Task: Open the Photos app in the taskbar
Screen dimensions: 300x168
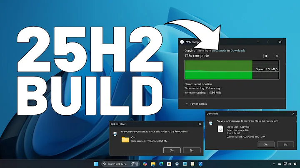Action: [x=200, y=164]
